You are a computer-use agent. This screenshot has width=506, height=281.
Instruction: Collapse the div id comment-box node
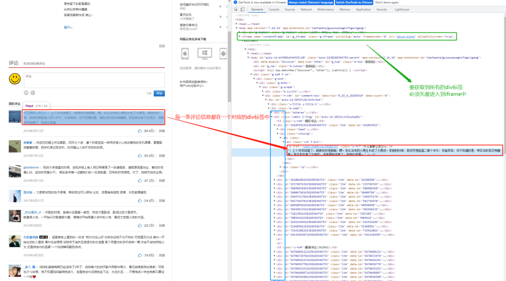(x=263, y=95)
